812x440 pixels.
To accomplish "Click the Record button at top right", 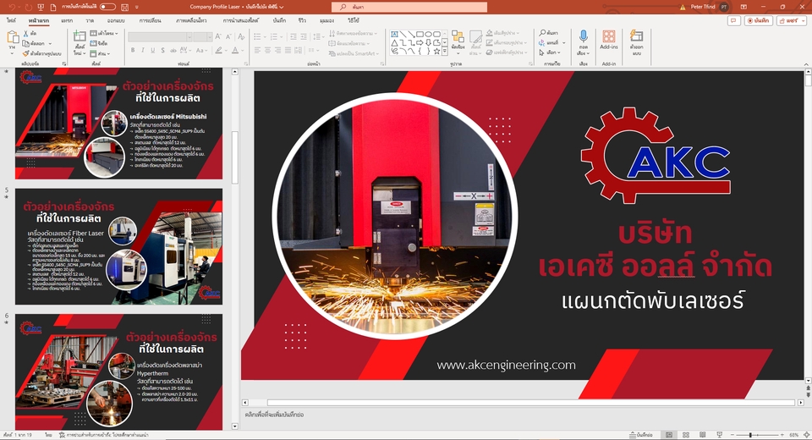I will pyautogui.click(x=759, y=20).
